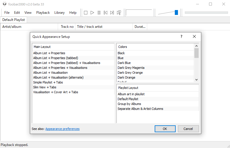Confirm with the OK button
The image size is (230, 148).
point(165,129)
